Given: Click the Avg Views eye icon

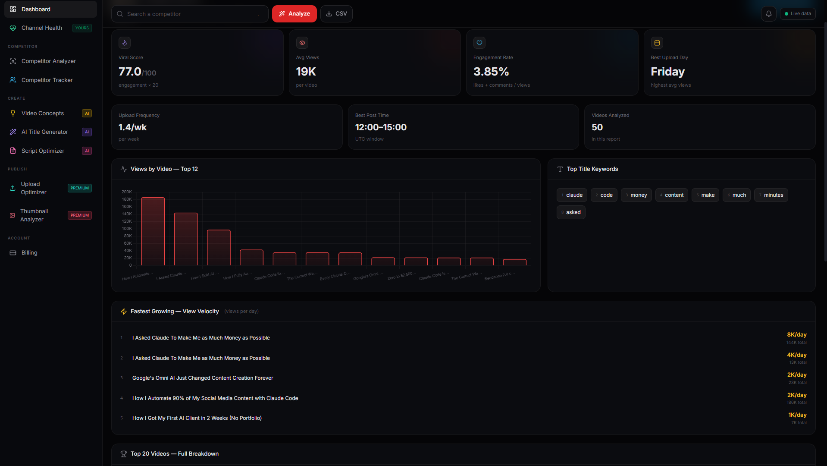Looking at the screenshot, I should [302, 43].
